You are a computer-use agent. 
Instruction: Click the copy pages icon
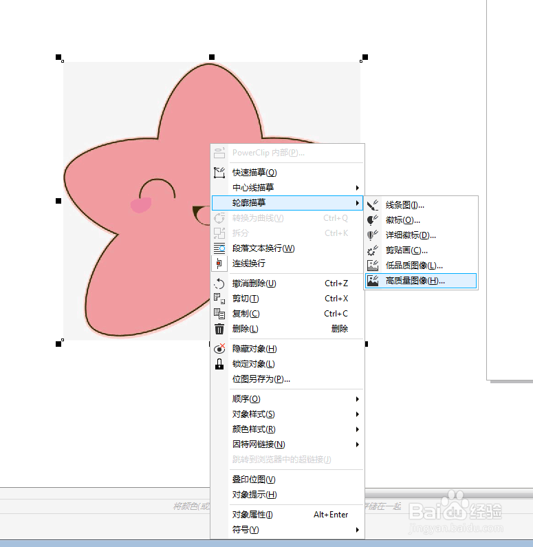219,314
